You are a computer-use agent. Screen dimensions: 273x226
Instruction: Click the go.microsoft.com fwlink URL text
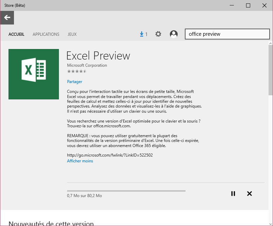110,155
